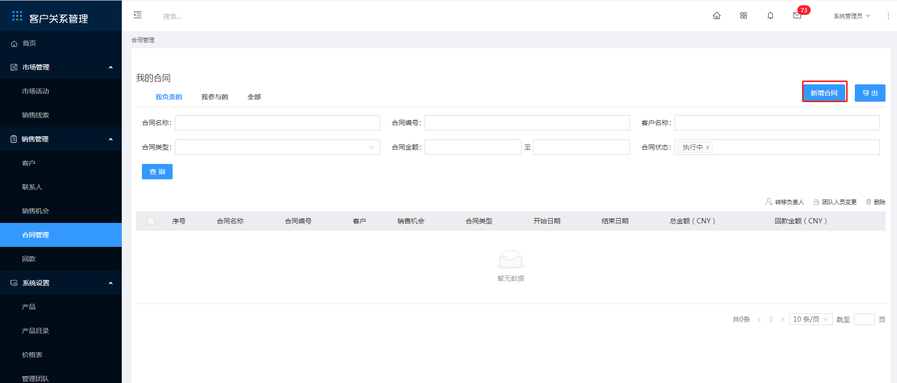Screen dimensions: 897x383
Task: Open 价格表 in the sidebar
Action: pyautogui.click(x=61, y=355)
